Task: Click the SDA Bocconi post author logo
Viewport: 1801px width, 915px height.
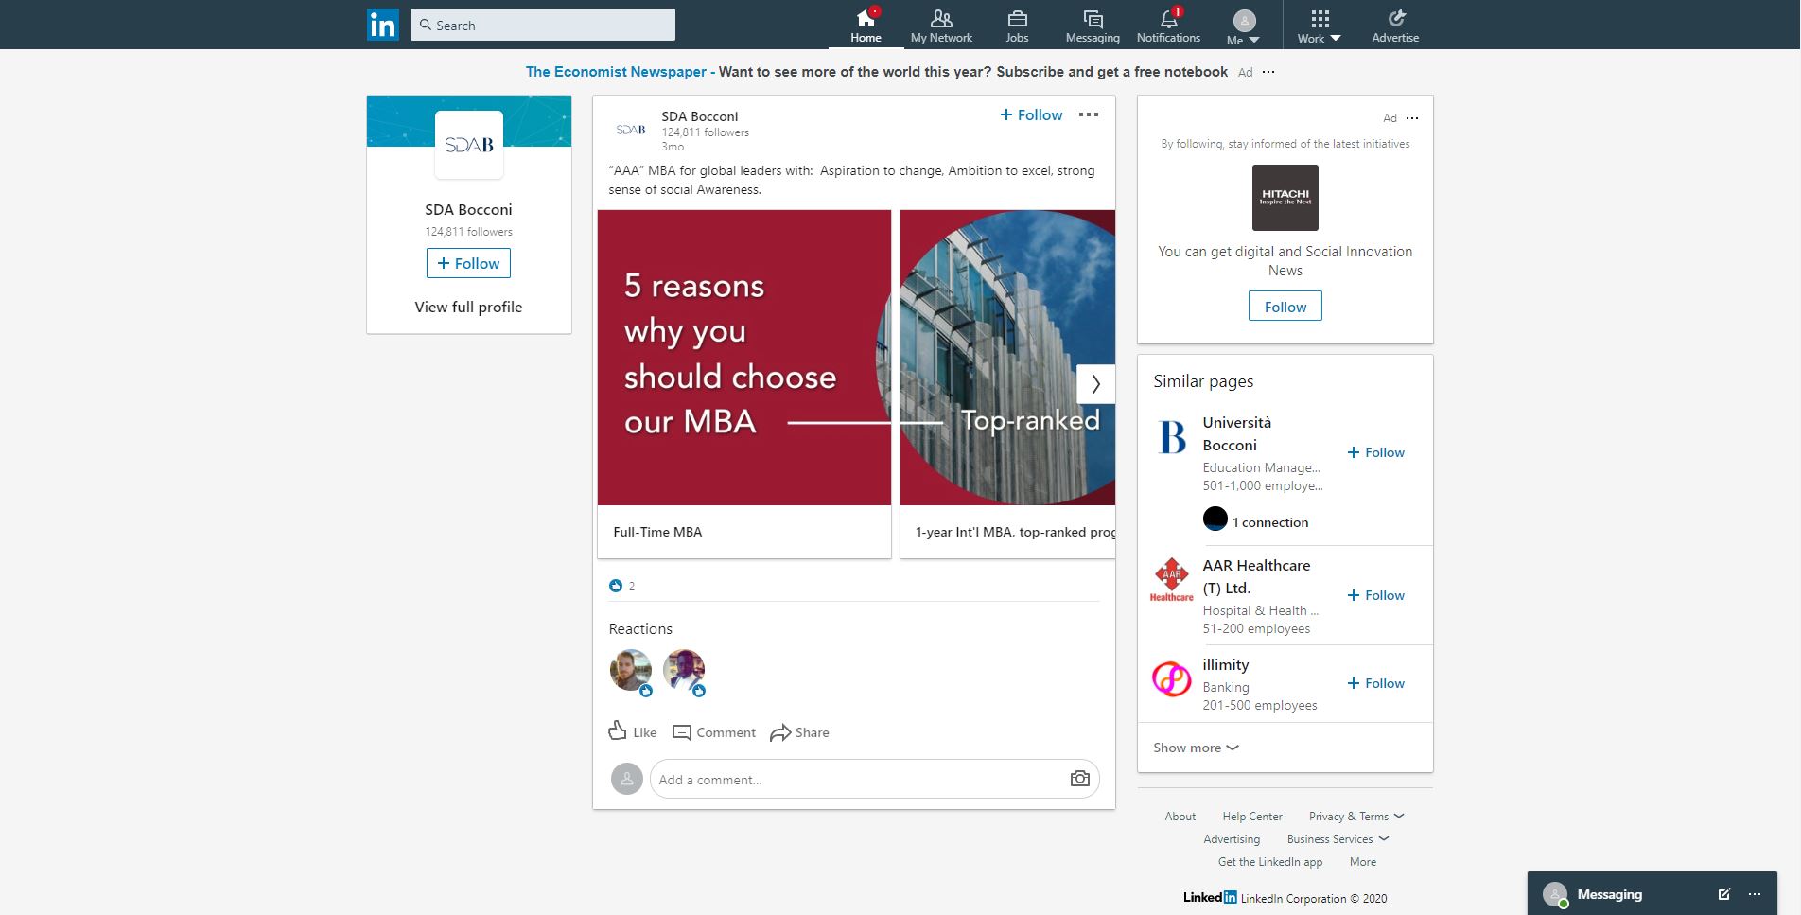Action: [x=631, y=130]
